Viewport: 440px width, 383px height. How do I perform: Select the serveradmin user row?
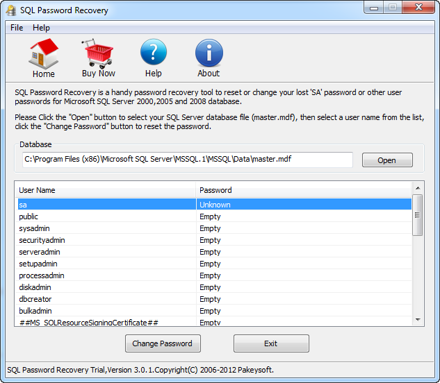point(215,252)
